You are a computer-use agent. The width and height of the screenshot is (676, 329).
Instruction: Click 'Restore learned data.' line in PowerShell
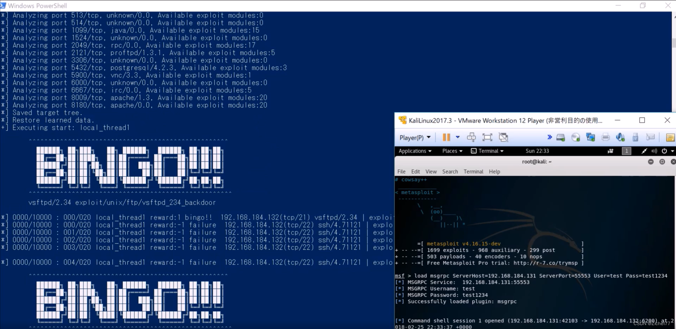coord(47,120)
